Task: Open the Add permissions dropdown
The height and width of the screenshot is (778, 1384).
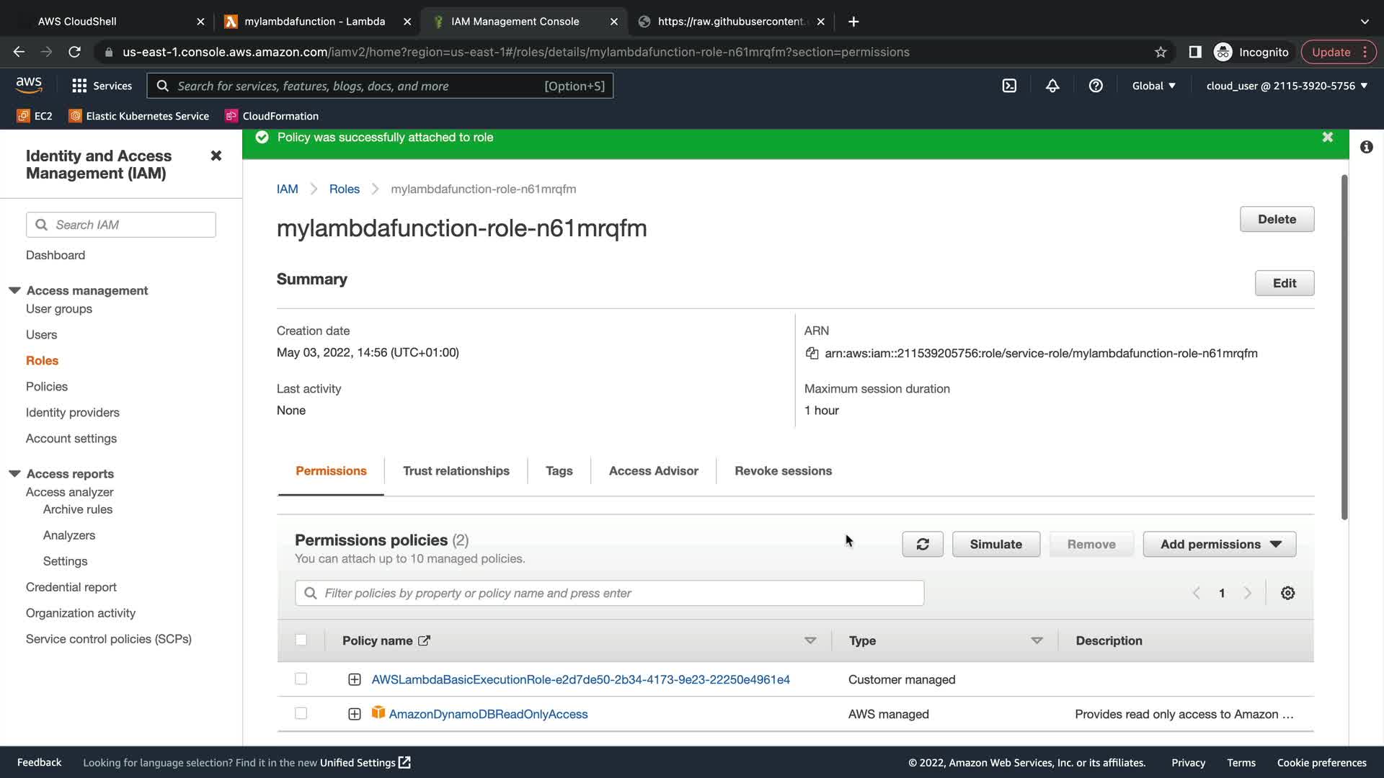Action: (1219, 544)
